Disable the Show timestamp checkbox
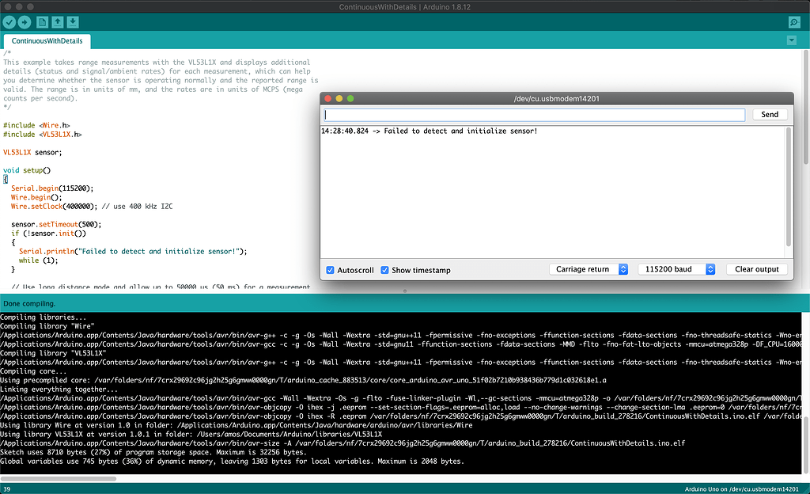This screenshot has width=810, height=494. (384, 270)
